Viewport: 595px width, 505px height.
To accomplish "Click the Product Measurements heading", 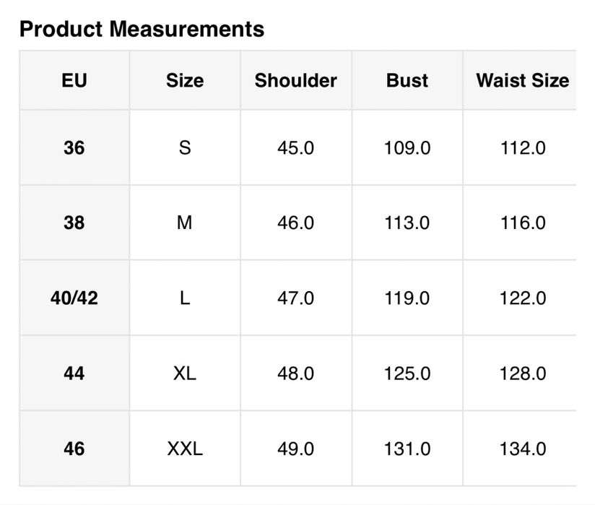I will click(142, 30).
